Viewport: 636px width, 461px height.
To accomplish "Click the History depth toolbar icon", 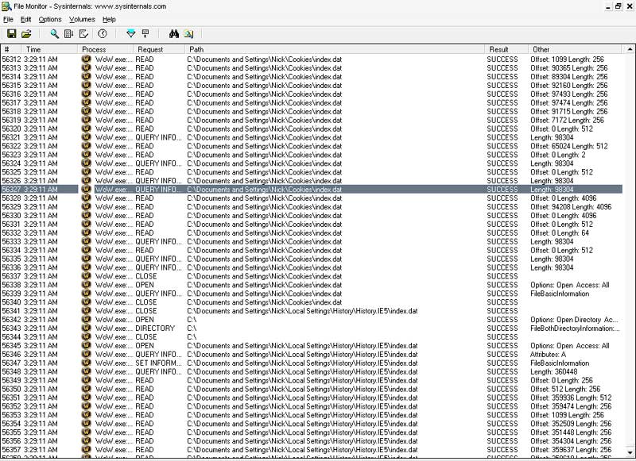I will click(x=145, y=33).
